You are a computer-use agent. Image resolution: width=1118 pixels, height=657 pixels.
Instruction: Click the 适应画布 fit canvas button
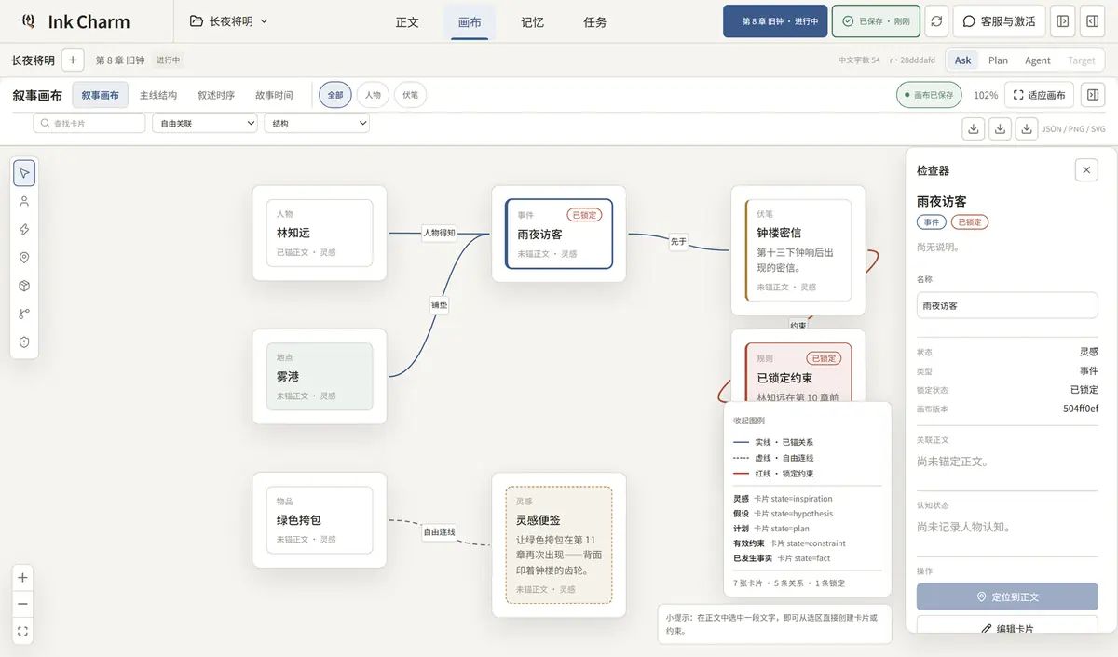coord(1039,95)
